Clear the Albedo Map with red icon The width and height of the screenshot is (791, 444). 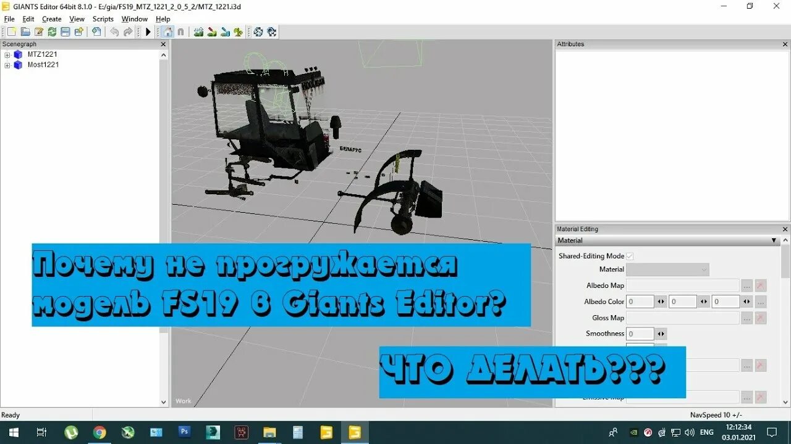(x=761, y=286)
